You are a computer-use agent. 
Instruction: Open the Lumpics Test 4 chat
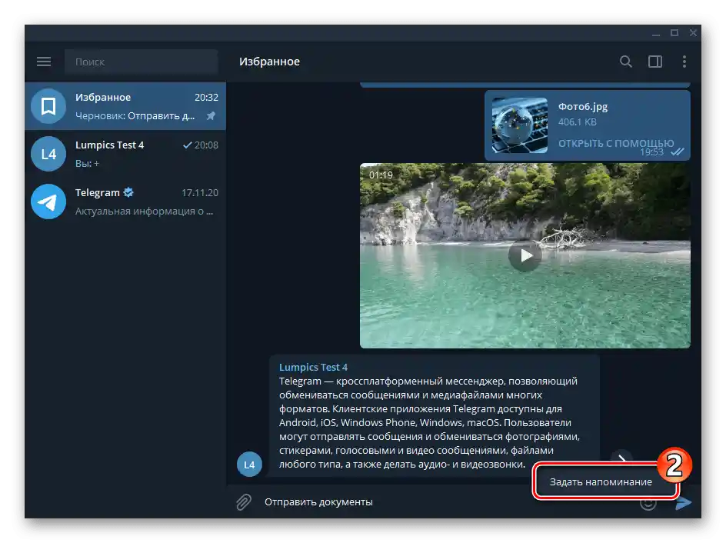125,154
